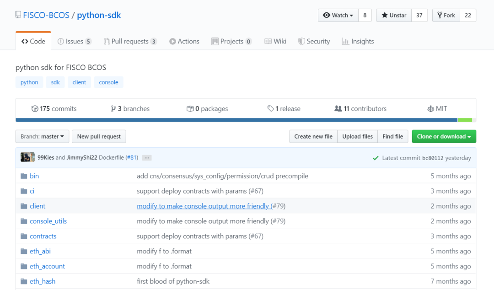
Task: Click the folder icon for bin
Action: [x=24, y=176]
